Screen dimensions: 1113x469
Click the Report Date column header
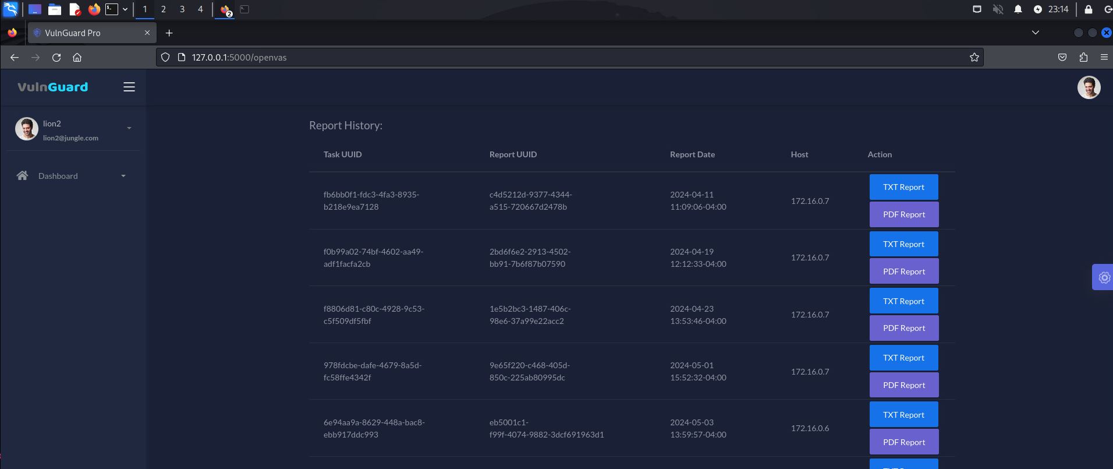tap(692, 154)
